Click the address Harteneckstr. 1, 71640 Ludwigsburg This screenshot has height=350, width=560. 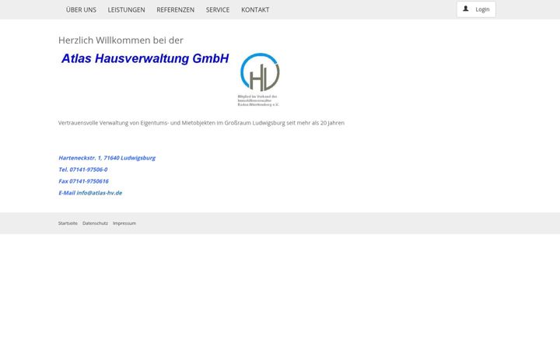[107, 158]
